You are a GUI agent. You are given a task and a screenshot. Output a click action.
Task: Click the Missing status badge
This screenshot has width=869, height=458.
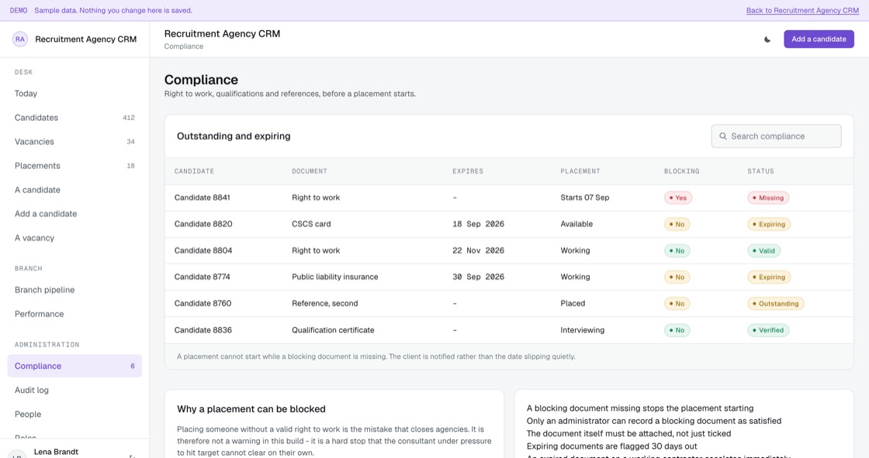[768, 198]
